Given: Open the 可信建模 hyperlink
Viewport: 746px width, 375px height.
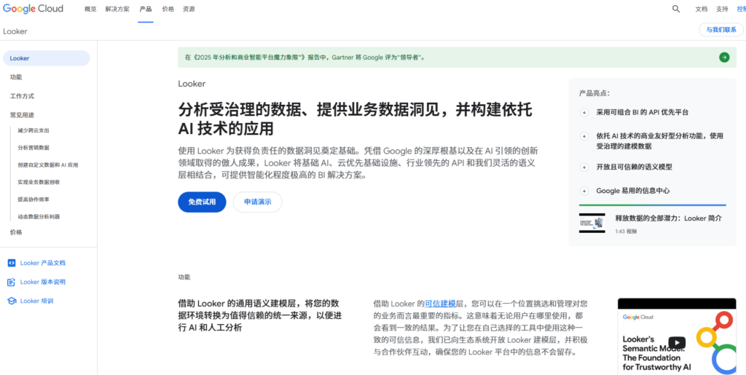Looking at the screenshot, I should [x=440, y=304].
